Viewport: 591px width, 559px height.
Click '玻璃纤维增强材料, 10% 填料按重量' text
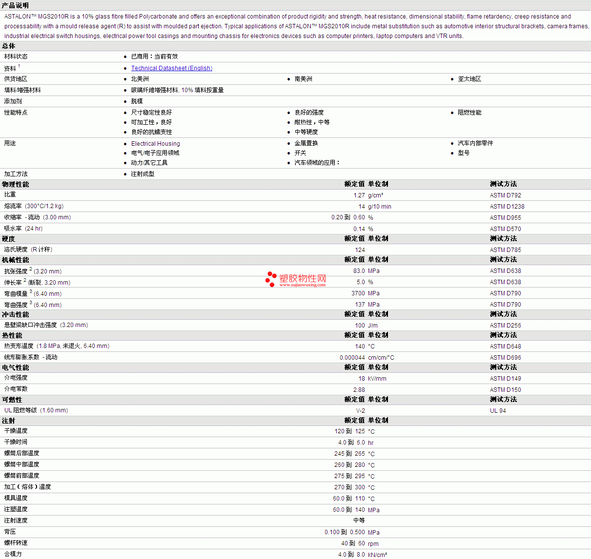pos(178,90)
